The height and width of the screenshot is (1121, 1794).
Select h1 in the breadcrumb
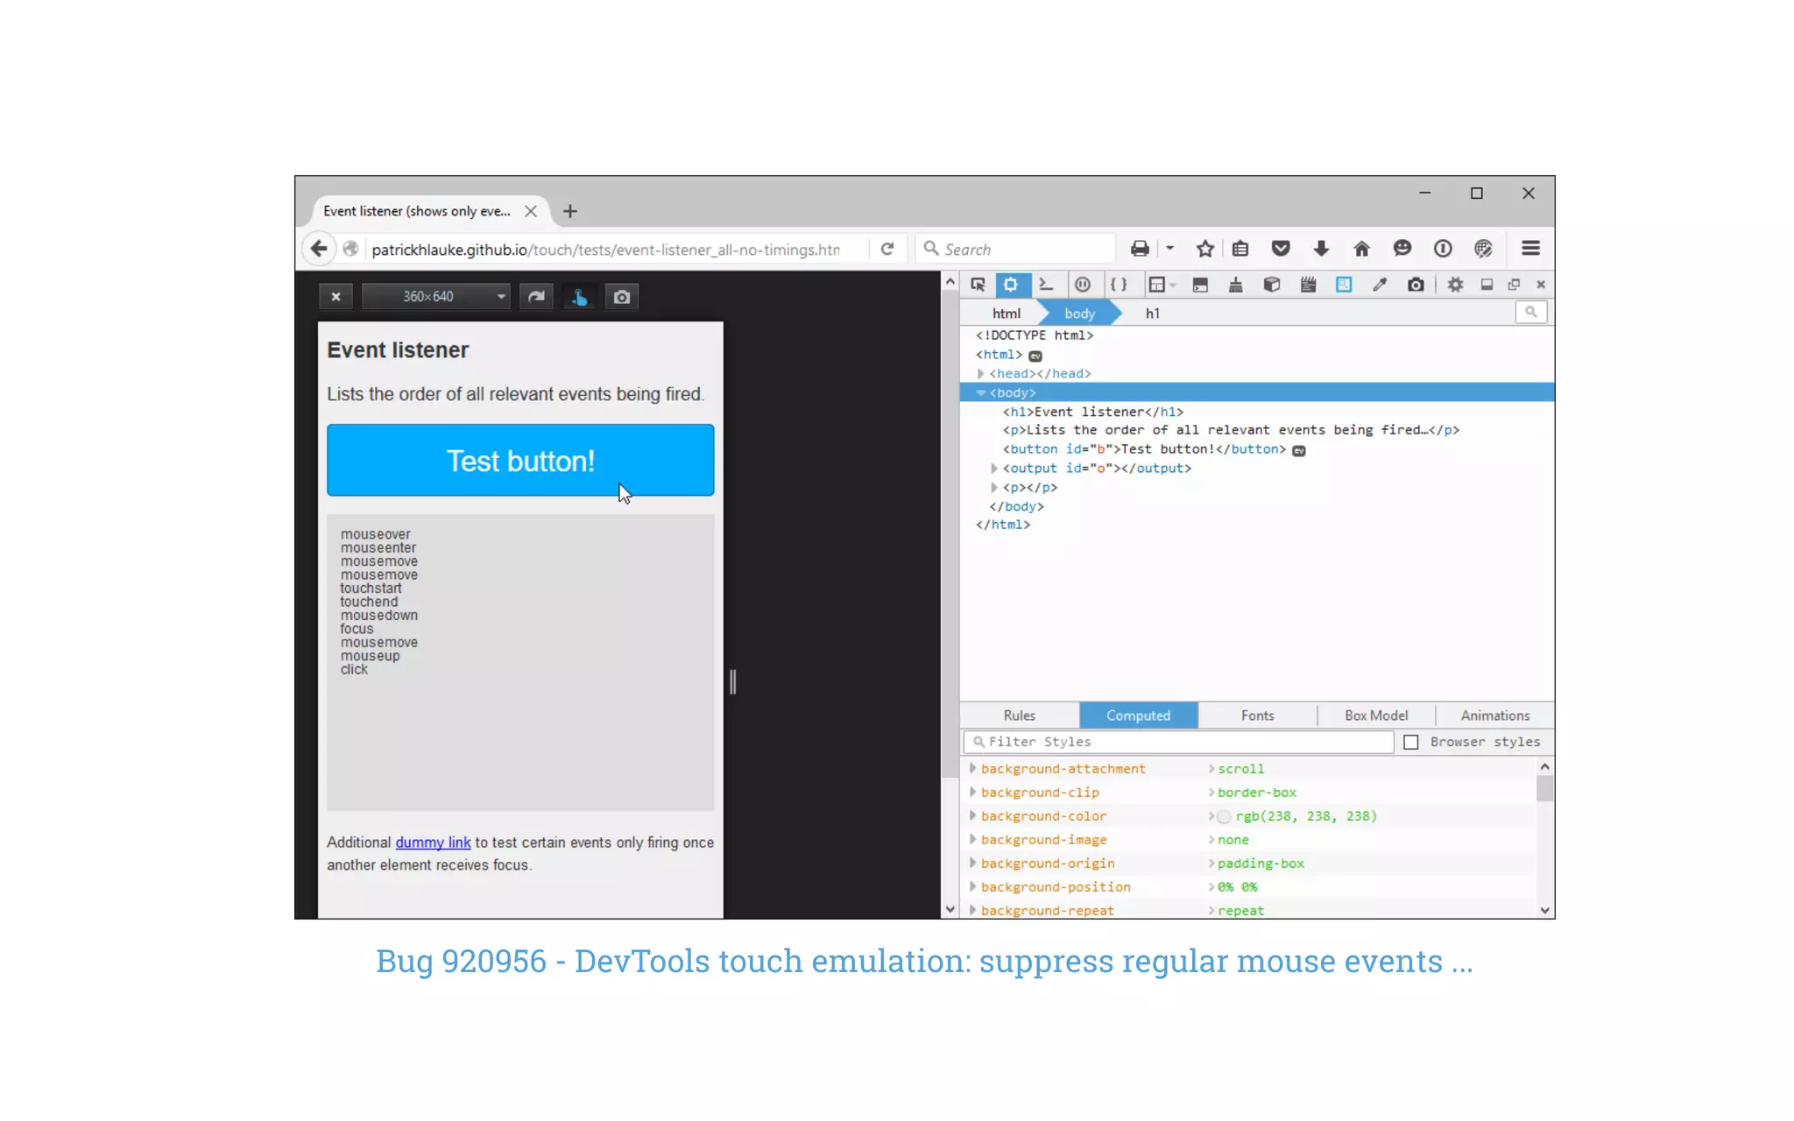point(1152,314)
